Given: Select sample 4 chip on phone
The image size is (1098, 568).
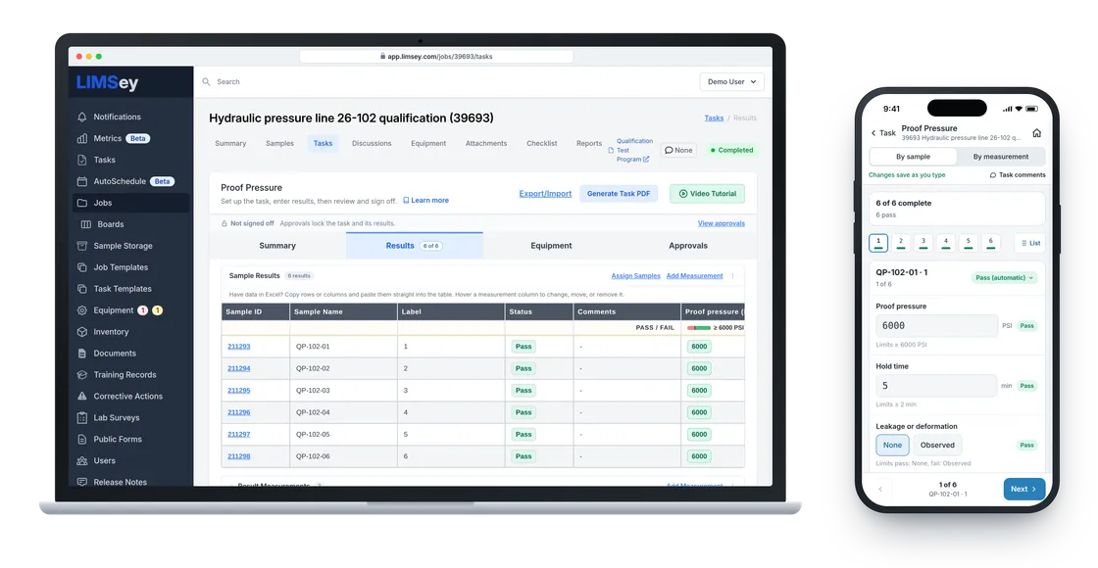Looking at the screenshot, I should (945, 243).
